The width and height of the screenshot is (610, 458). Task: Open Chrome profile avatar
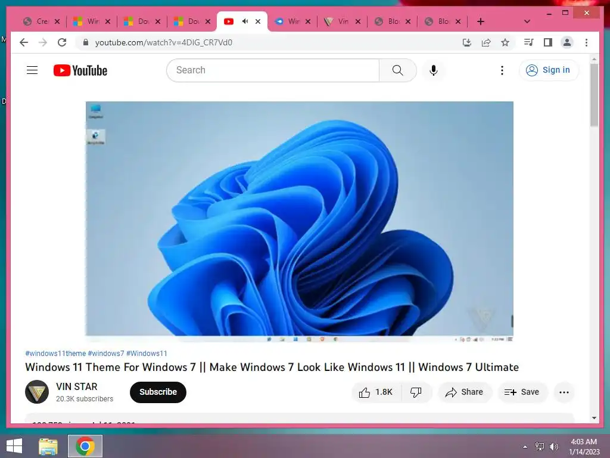[x=567, y=42]
